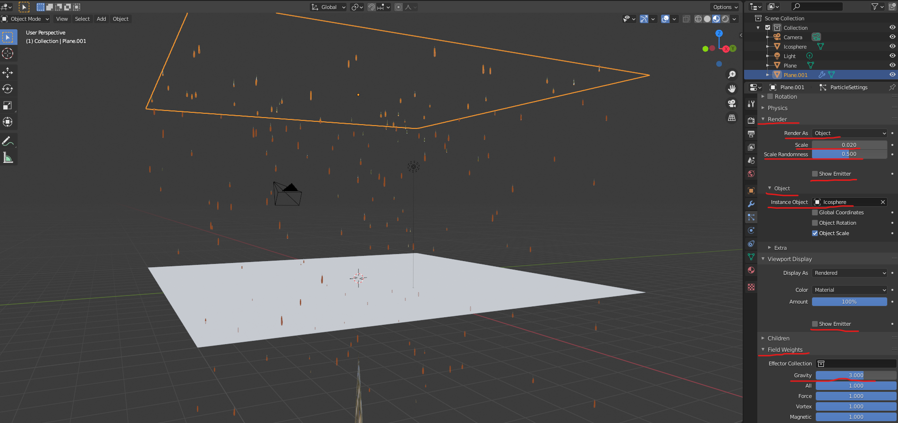898x423 pixels.
Task: Open the Tool properties tab
Action: pos(751,103)
